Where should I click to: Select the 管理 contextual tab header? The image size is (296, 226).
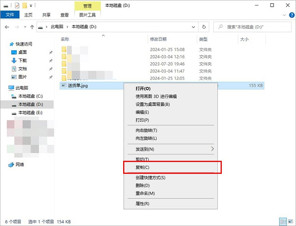87,6
